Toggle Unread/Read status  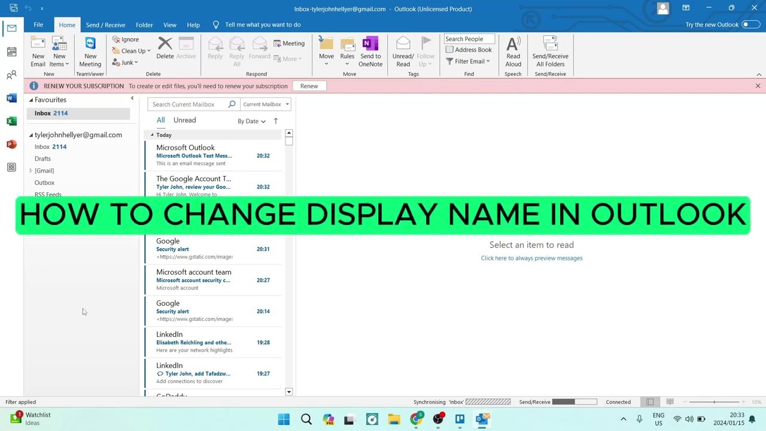coord(403,51)
